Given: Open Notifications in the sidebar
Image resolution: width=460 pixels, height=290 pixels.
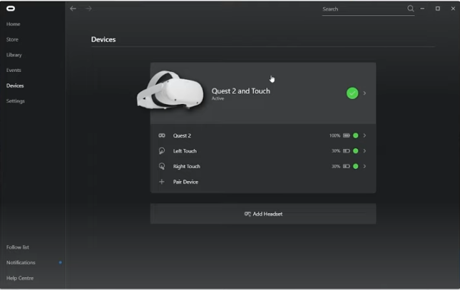Looking at the screenshot, I should [x=21, y=262].
